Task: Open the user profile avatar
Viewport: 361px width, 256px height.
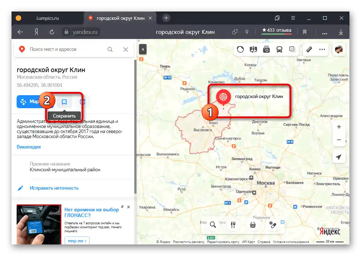Action: tap(339, 49)
